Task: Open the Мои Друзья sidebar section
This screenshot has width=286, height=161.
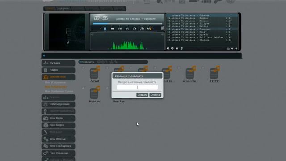Action: coord(58,139)
